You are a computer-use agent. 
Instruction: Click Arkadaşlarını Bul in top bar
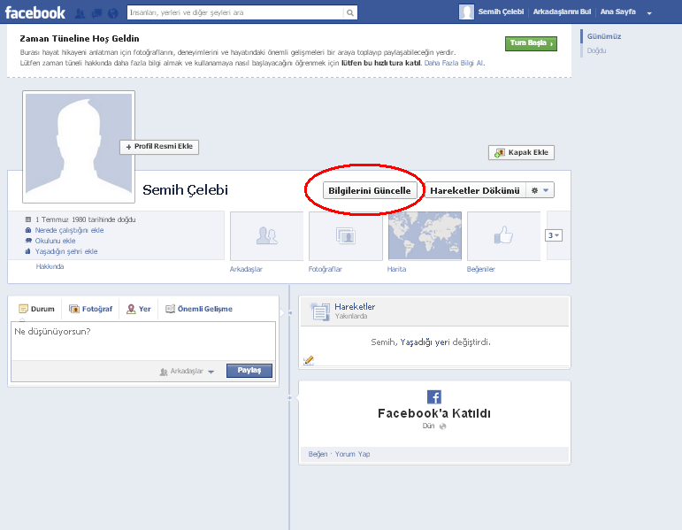click(x=562, y=12)
